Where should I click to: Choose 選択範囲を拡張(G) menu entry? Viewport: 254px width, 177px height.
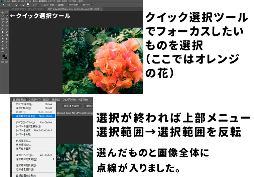click(34, 165)
